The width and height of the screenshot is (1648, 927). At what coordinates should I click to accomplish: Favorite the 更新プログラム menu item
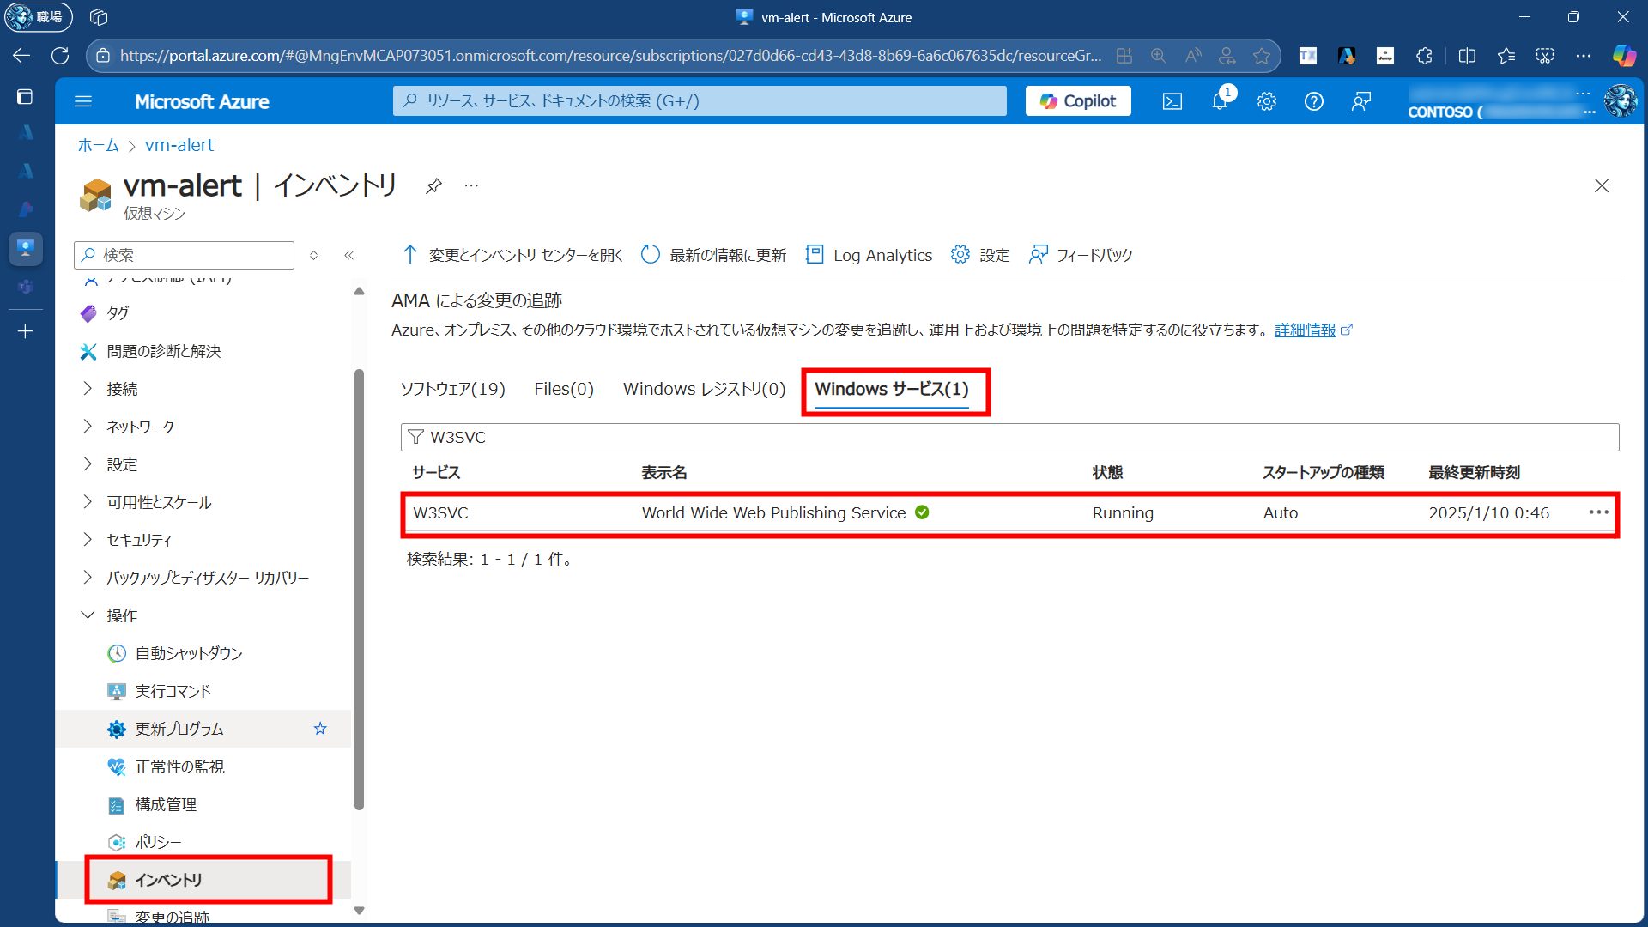click(320, 729)
